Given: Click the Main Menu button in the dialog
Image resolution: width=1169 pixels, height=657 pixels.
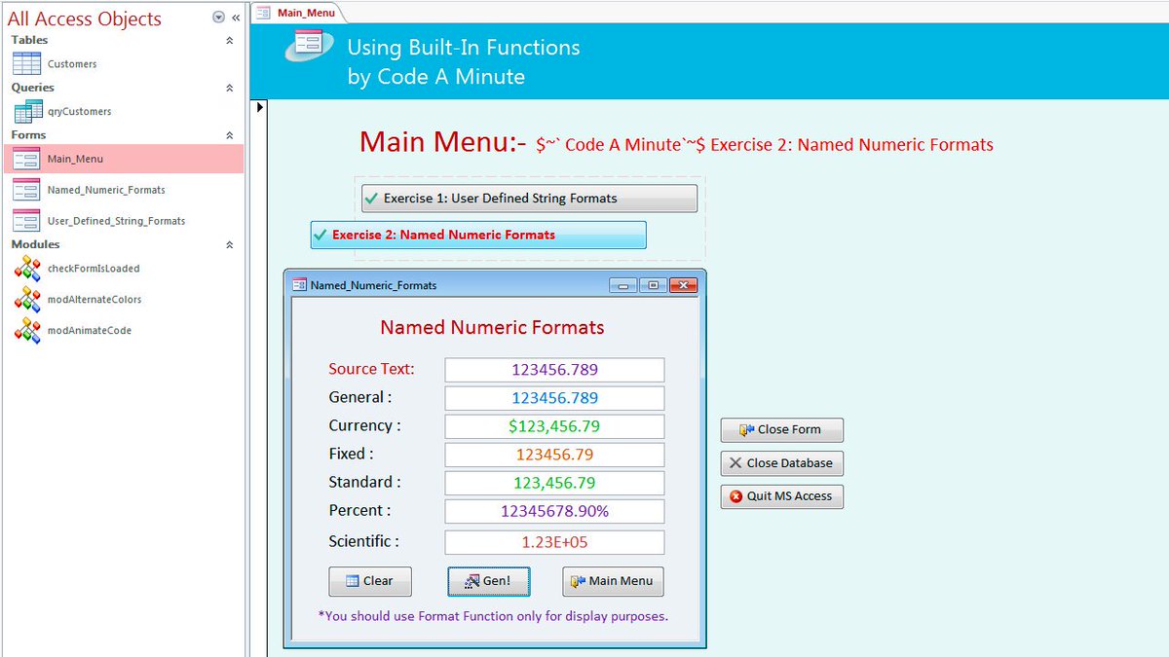Looking at the screenshot, I should pyautogui.click(x=613, y=581).
